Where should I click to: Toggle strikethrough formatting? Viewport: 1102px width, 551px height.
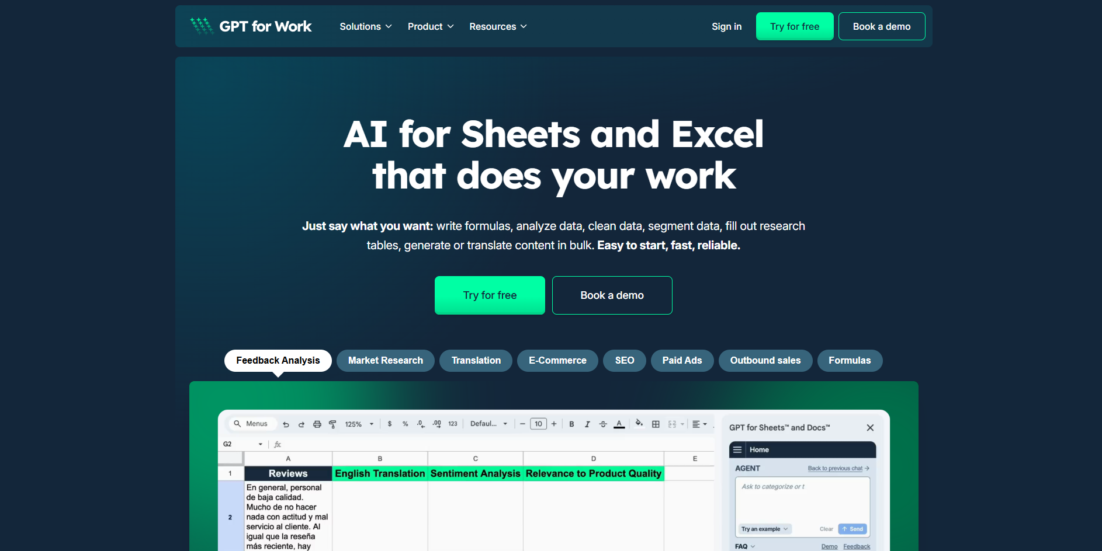coord(603,424)
